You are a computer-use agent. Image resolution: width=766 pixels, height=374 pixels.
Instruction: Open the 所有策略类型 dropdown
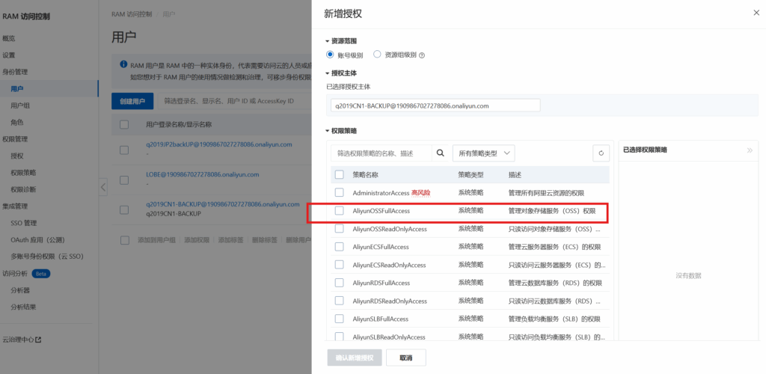[x=483, y=153]
